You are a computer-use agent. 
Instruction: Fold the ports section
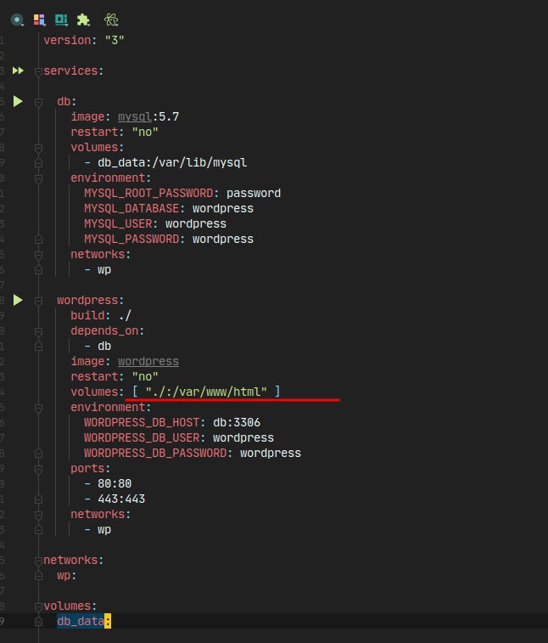[38, 469]
